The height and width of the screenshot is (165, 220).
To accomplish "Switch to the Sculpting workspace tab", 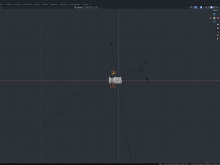I will [x=9, y=5].
